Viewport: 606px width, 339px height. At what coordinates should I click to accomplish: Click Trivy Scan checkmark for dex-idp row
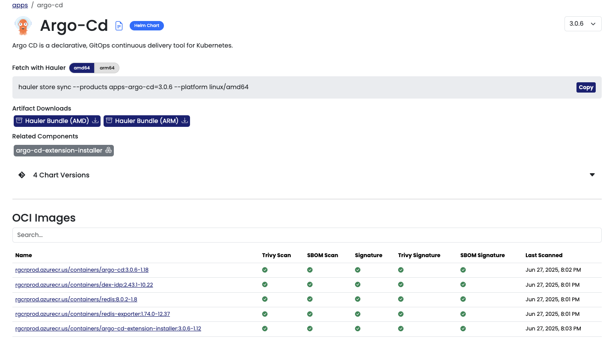(x=265, y=285)
